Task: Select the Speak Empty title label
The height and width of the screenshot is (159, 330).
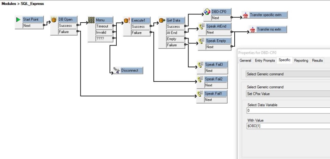Action: [218, 41]
